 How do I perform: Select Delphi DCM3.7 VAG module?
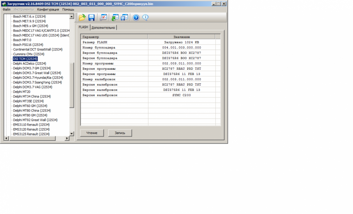click(x=32, y=87)
